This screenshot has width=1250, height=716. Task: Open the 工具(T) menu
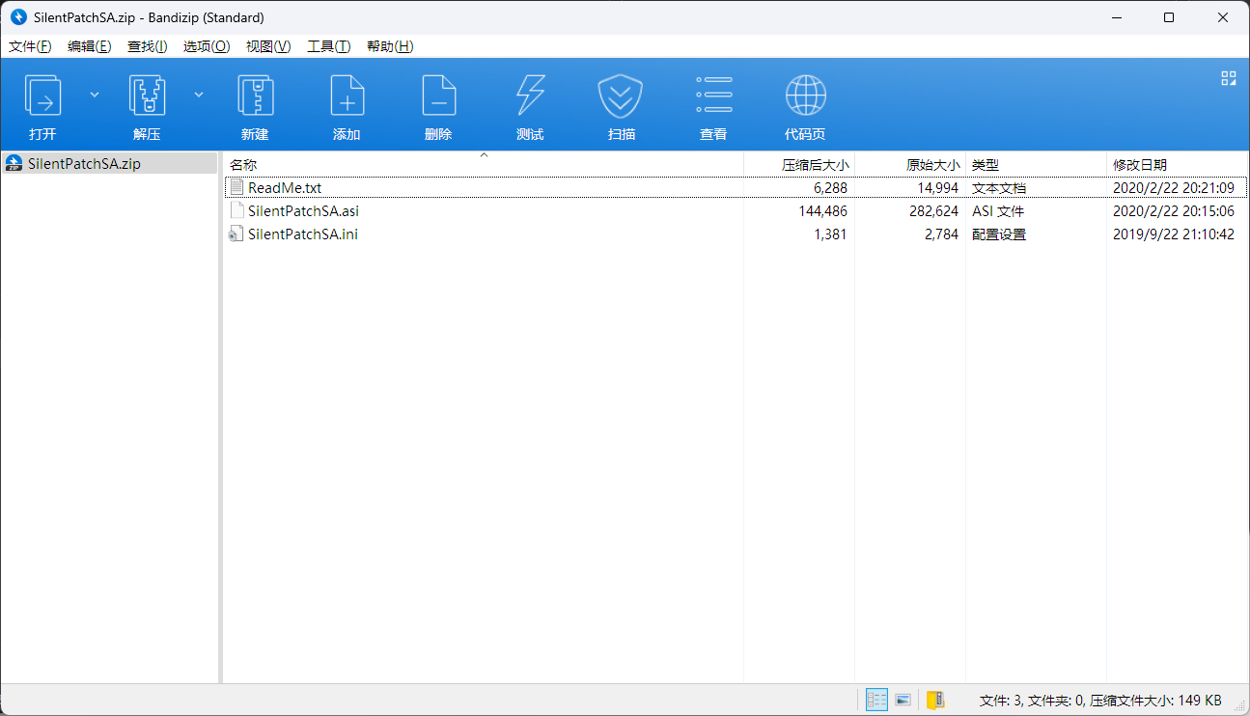click(x=328, y=46)
